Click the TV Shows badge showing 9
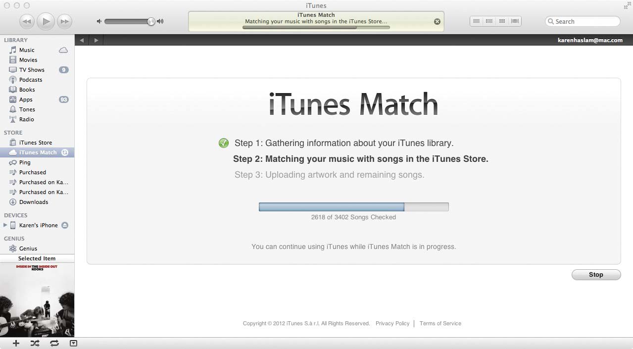 click(x=63, y=70)
